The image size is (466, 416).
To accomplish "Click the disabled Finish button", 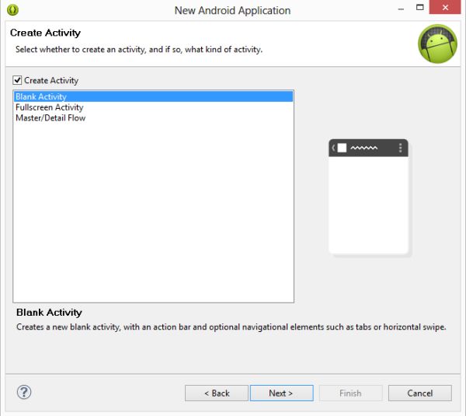I will pos(351,393).
